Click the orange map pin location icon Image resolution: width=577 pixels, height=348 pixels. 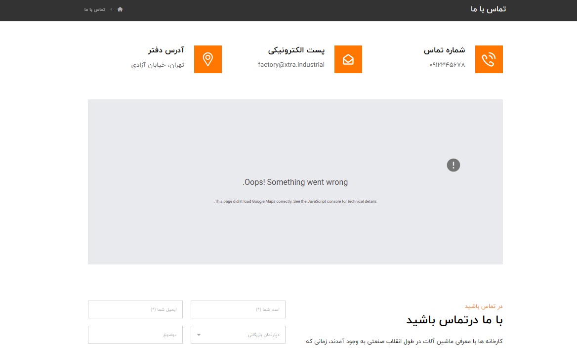(x=208, y=59)
